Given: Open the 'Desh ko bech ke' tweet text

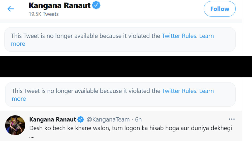Looking at the screenshot, I should click(x=131, y=128).
